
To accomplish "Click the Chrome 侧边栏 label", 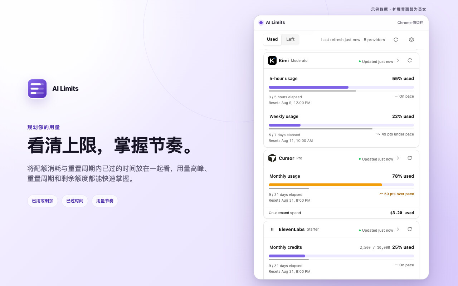I will click(x=410, y=23).
